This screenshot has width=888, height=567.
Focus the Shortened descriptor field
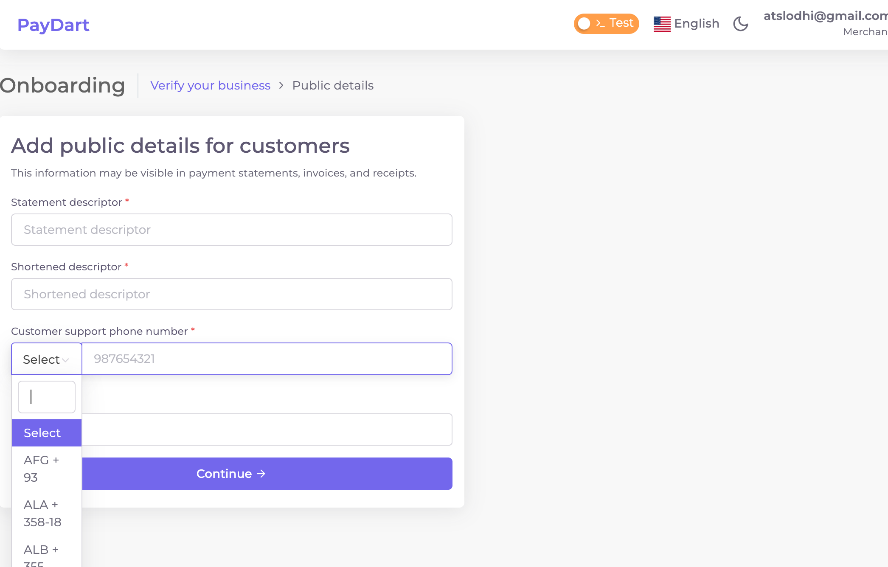pyautogui.click(x=232, y=294)
